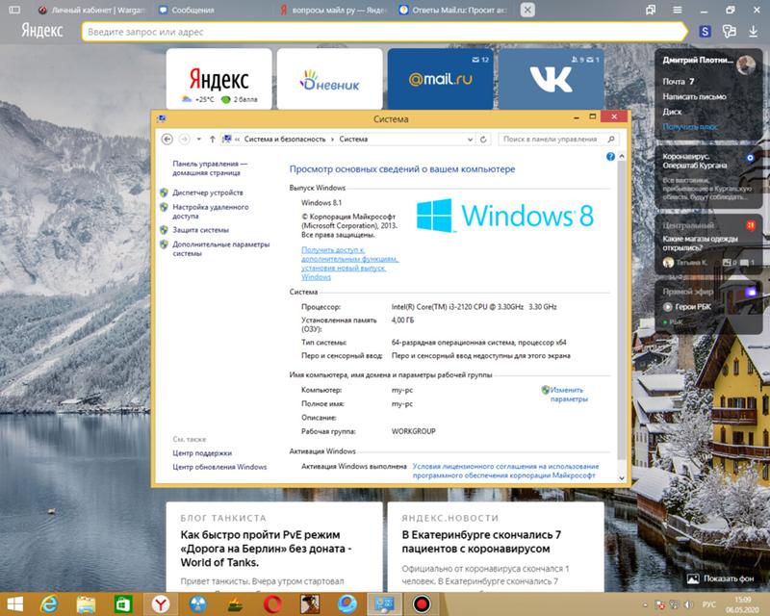
Task: Click the taskbar clock and date
Action: tap(742, 604)
